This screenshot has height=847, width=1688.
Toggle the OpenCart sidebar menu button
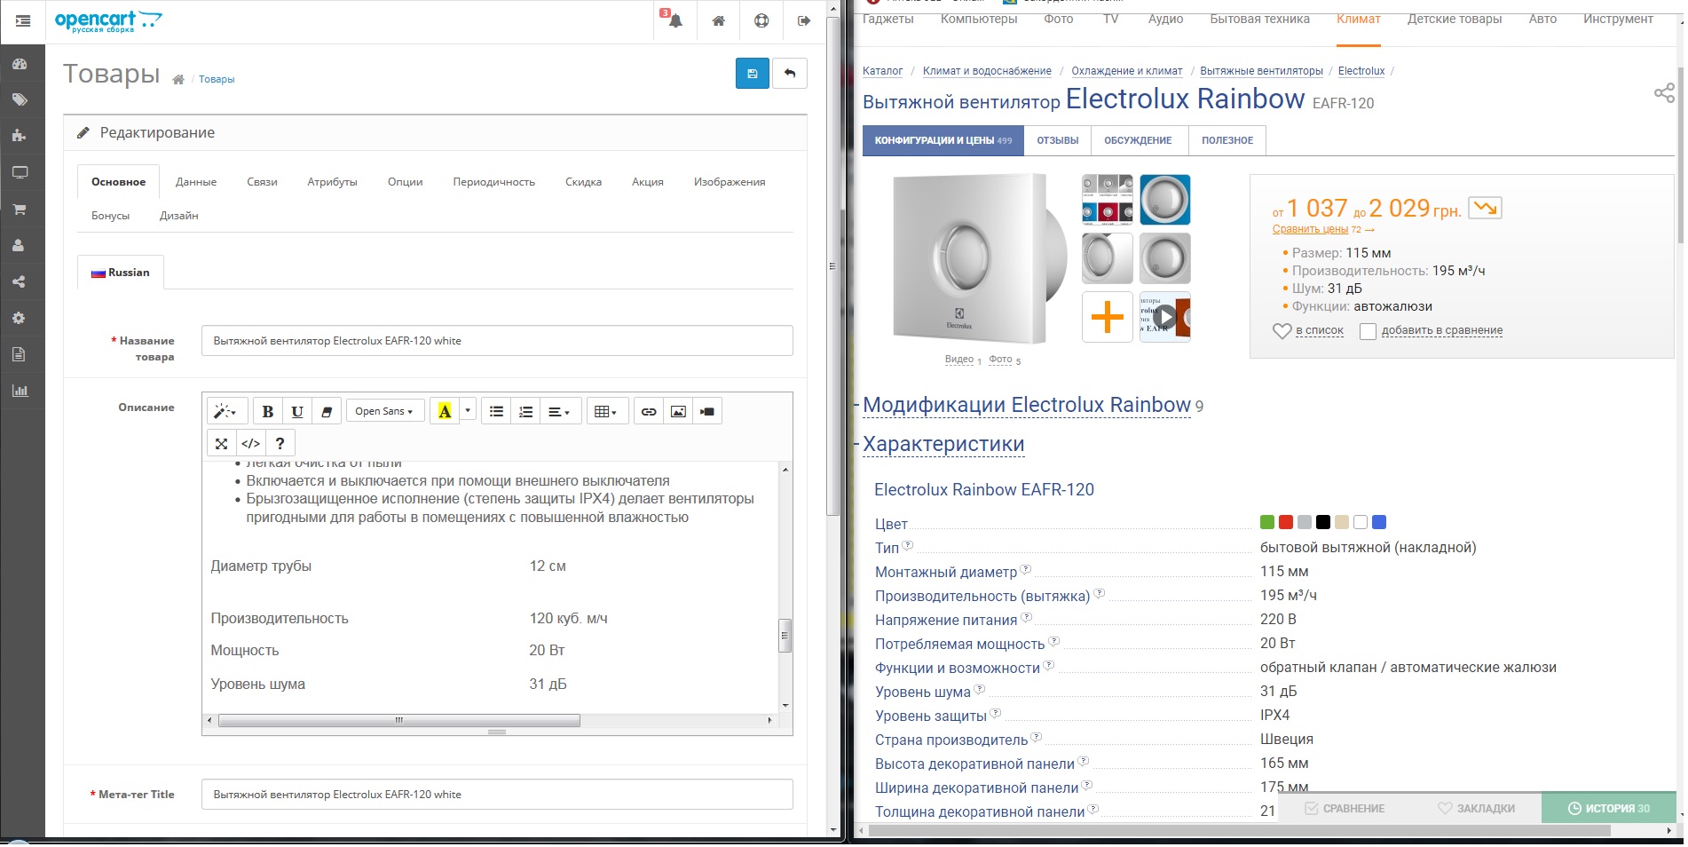pyautogui.click(x=23, y=20)
